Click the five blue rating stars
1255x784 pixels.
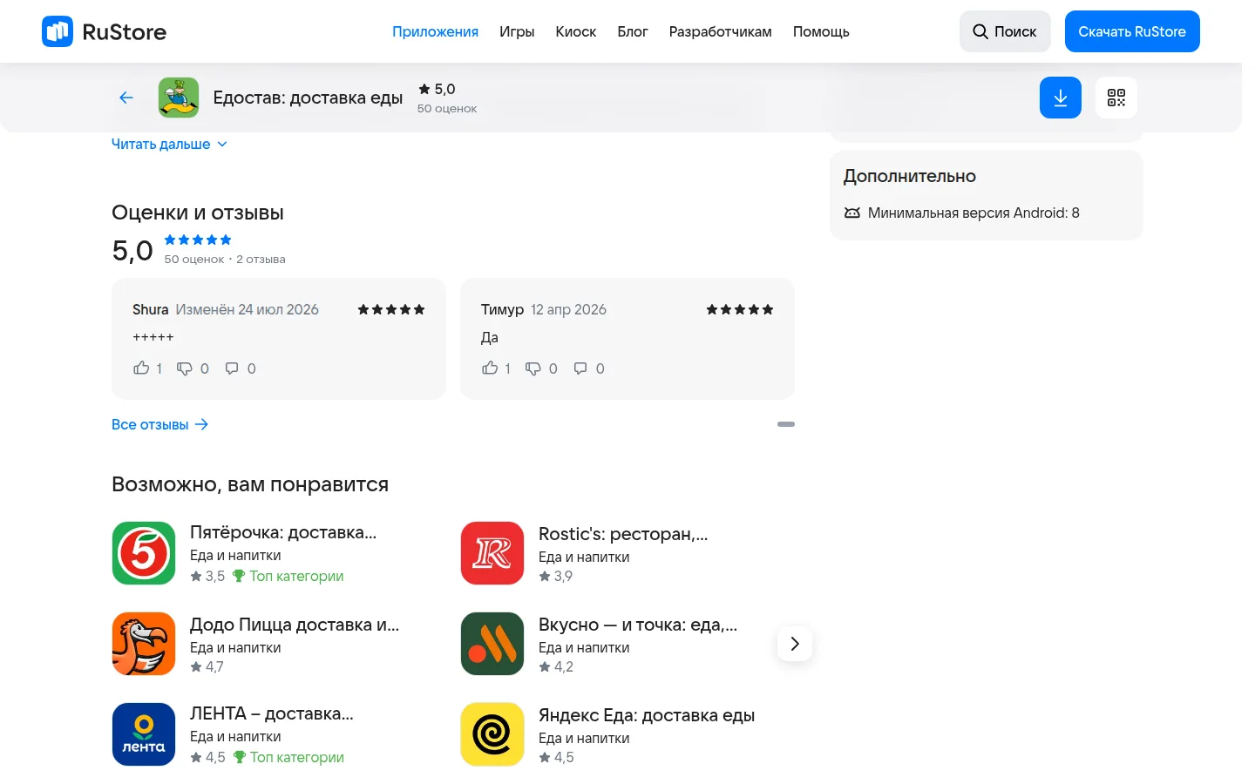pyautogui.click(x=198, y=240)
